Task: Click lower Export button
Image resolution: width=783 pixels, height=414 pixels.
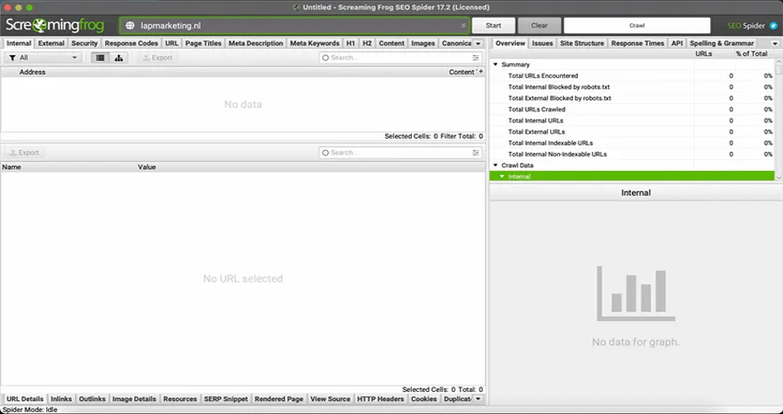Action: [24, 153]
